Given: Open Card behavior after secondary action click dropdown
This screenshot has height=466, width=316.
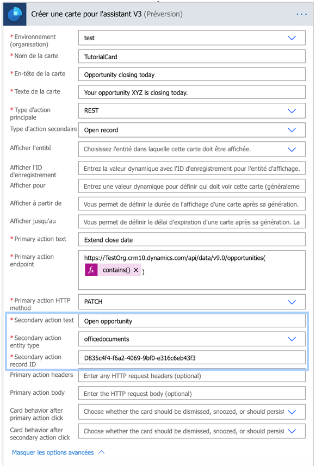Looking at the screenshot, I should 292,431.
